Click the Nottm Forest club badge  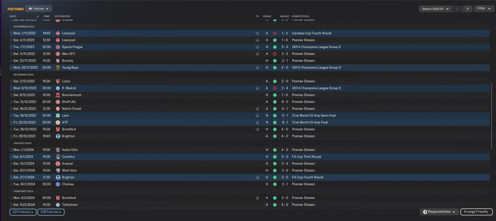58,109
